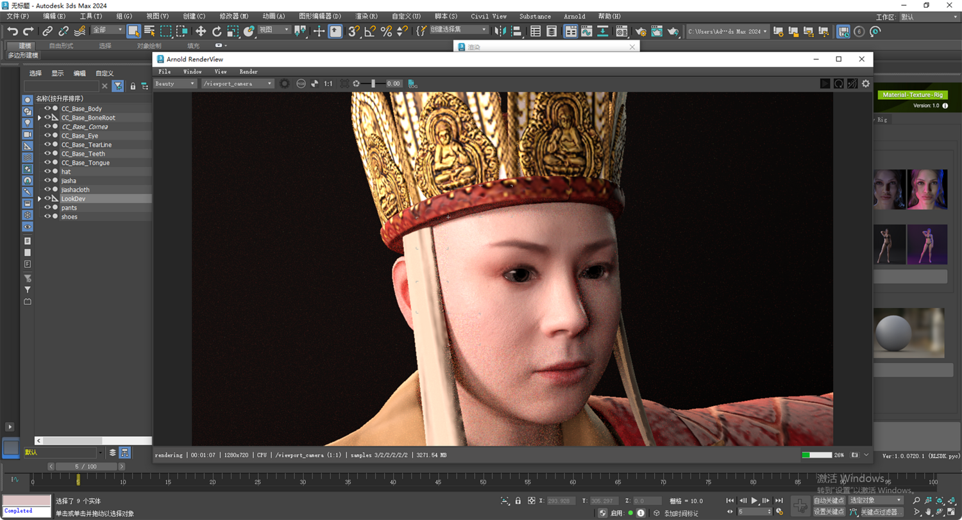Open the 全部 selection filter dropdown

point(107,30)
